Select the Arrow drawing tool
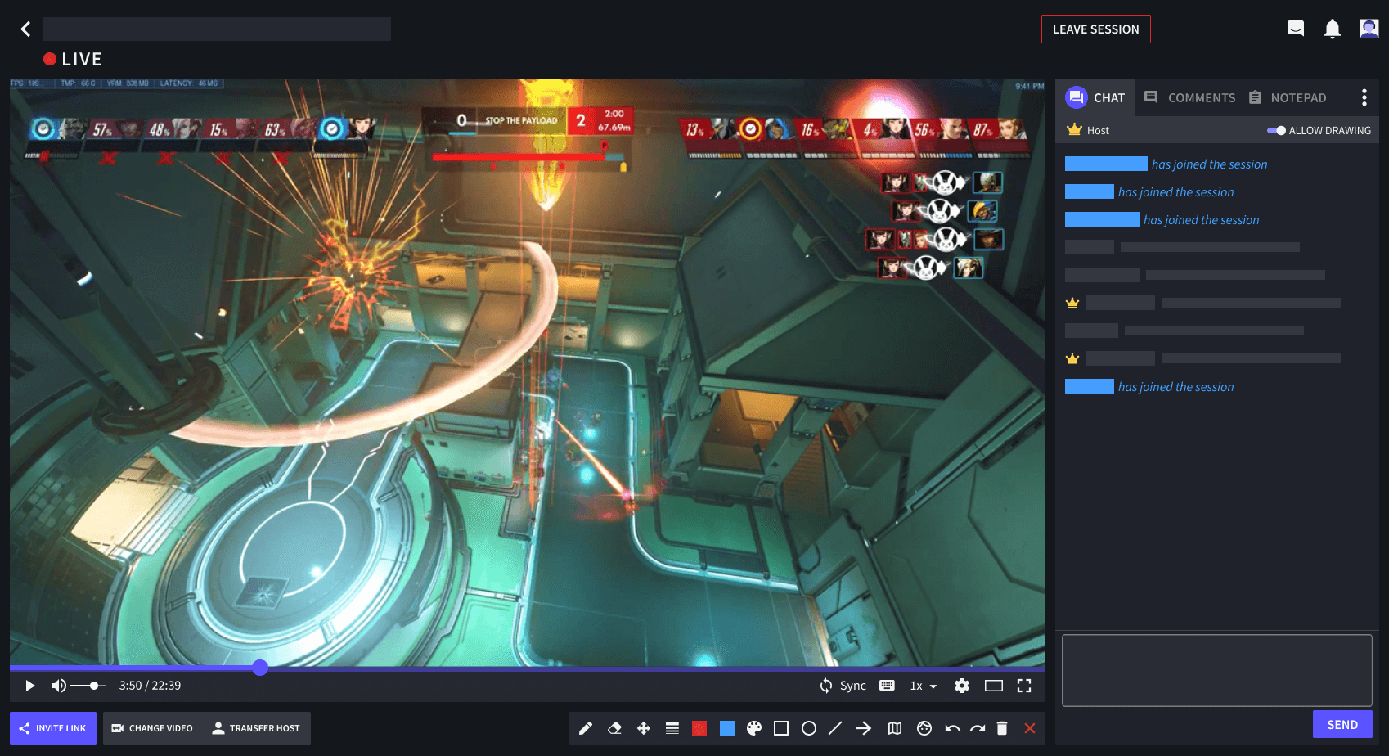 click(x=865, y=727)
